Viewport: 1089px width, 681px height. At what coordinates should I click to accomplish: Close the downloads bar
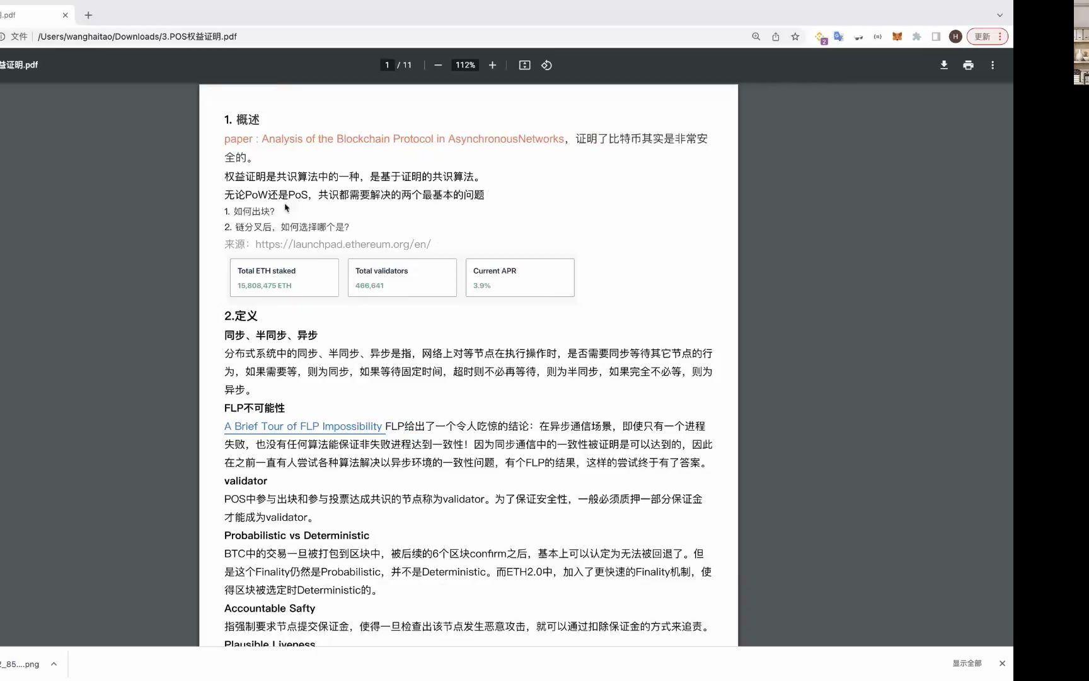click(x=1002, y=663)
